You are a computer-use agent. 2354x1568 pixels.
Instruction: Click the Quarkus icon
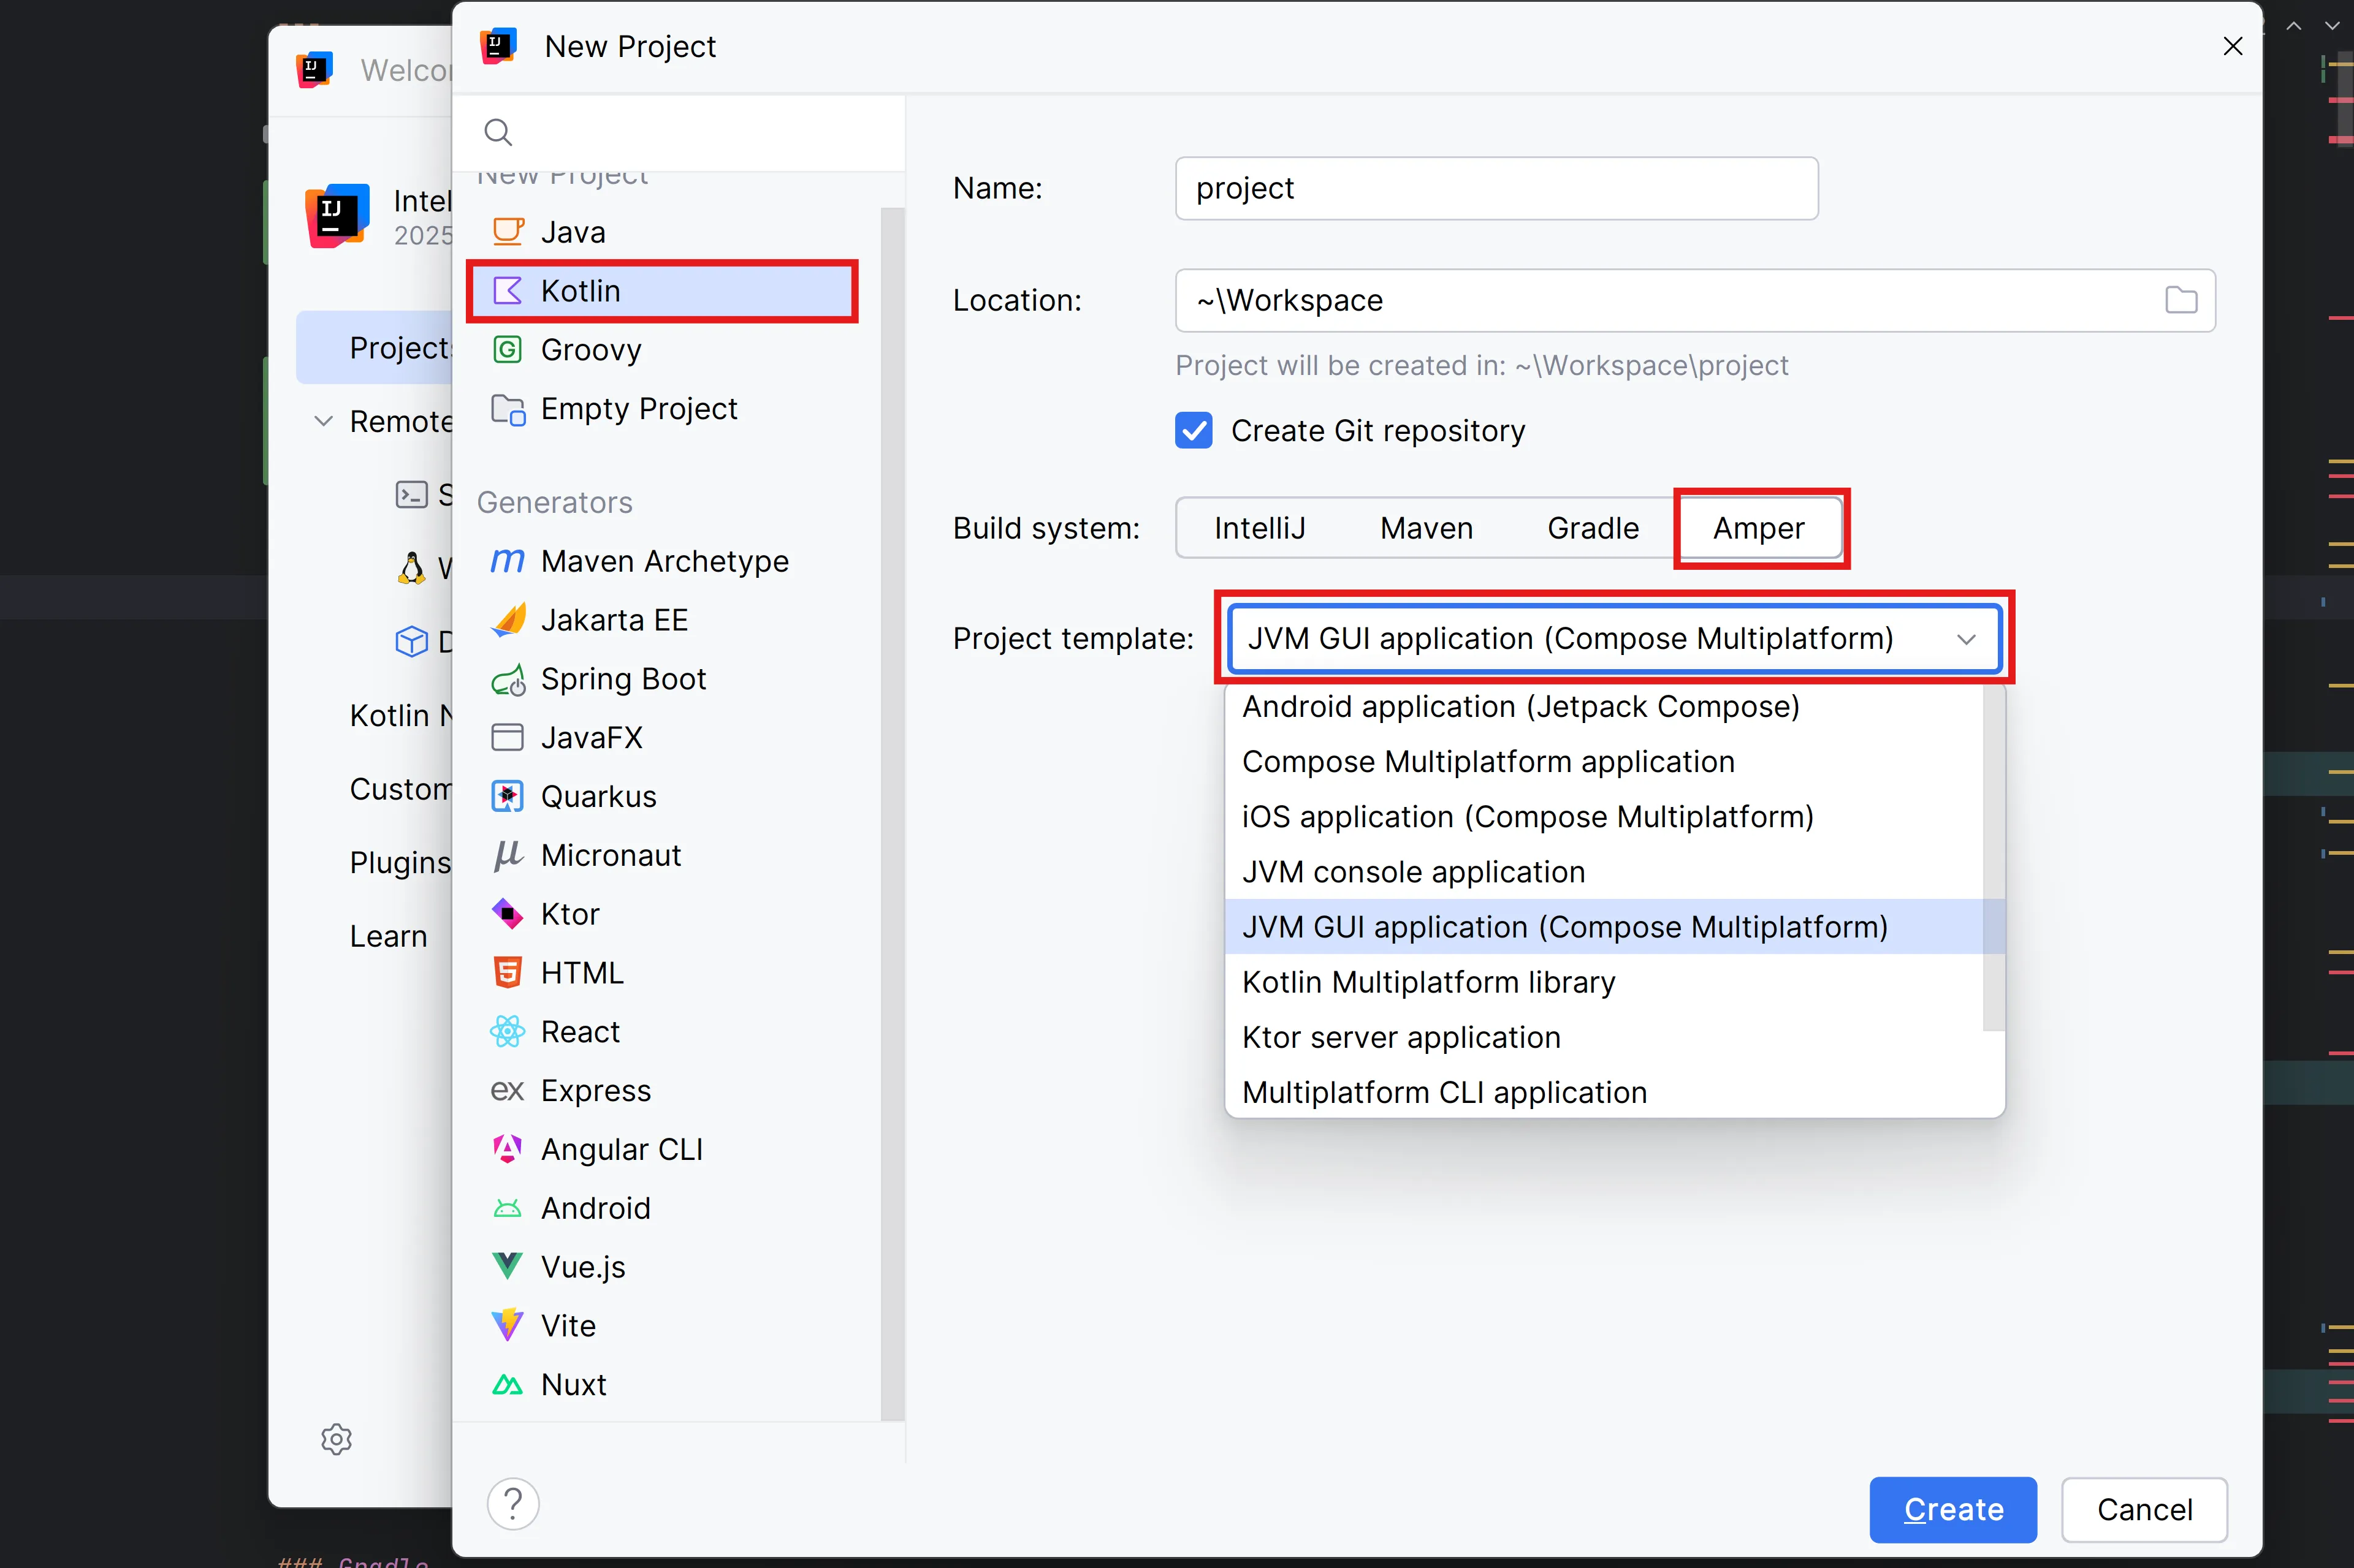pyautogui.click(x=508, y=797)
